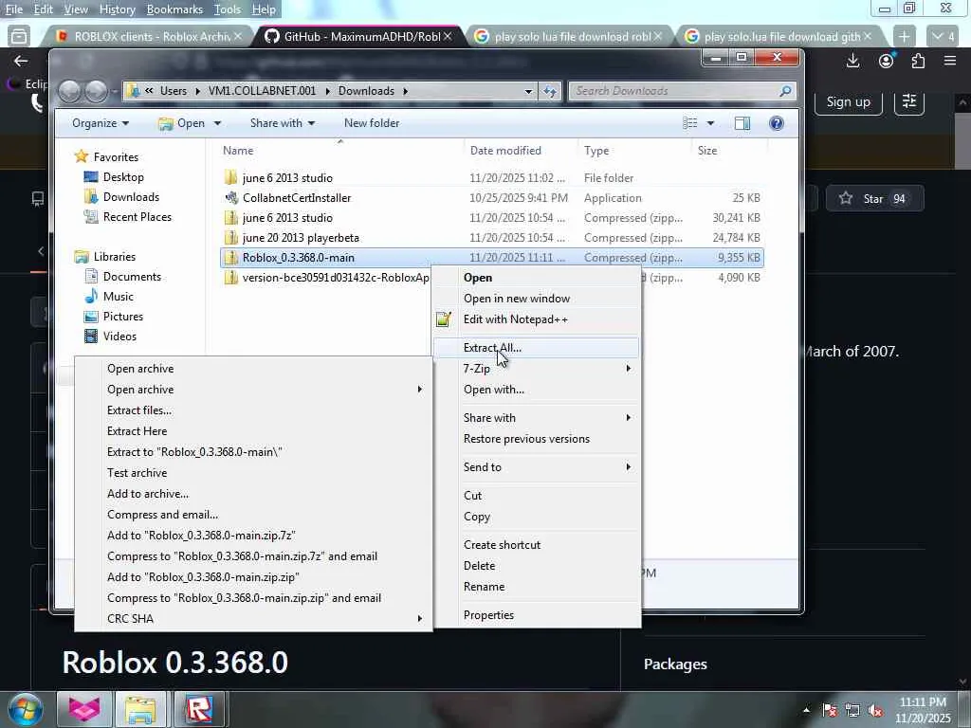Click the Pictures library icon

pyautogui.click(x=91, y=317)
